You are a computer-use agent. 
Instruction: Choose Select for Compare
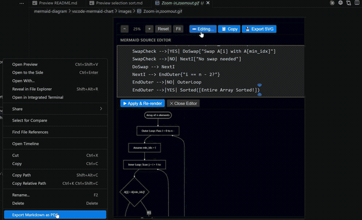click(x=55, y=120)
